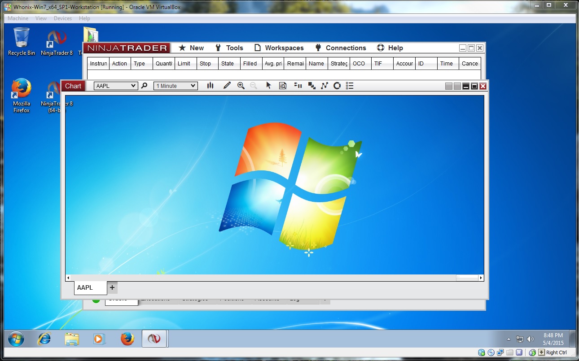579x361 pixels.
Task: Open the NinjaTrader 8 desktop shortcut next to Recycle Bin
Action: [57, 42]
